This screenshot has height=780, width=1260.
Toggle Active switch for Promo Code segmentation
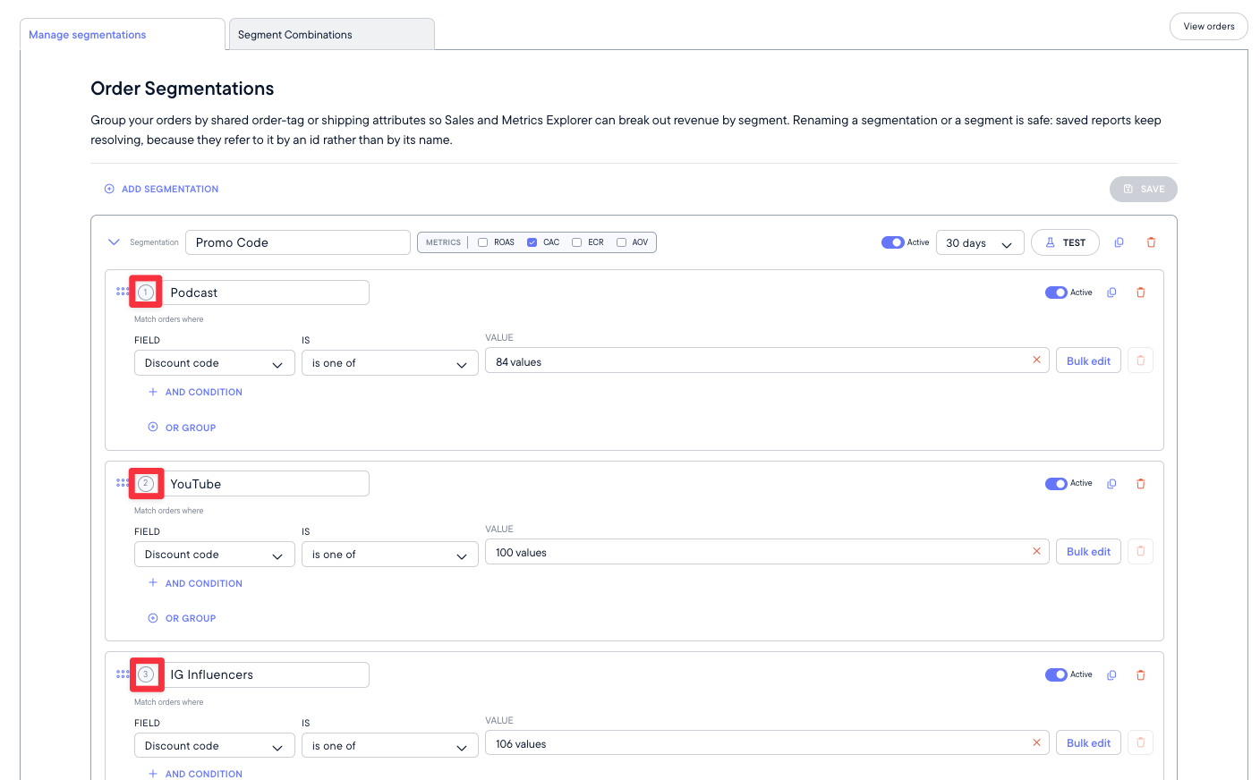(892, 242)
